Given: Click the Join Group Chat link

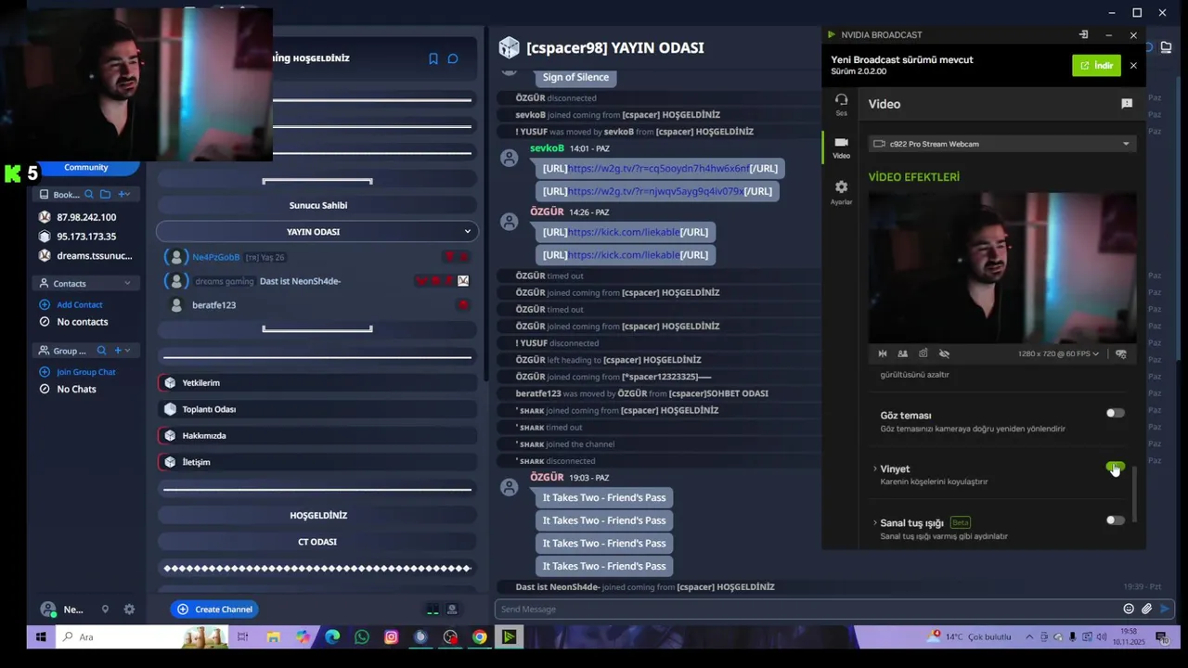Looking at the screenshot, I should click(86, 372).
